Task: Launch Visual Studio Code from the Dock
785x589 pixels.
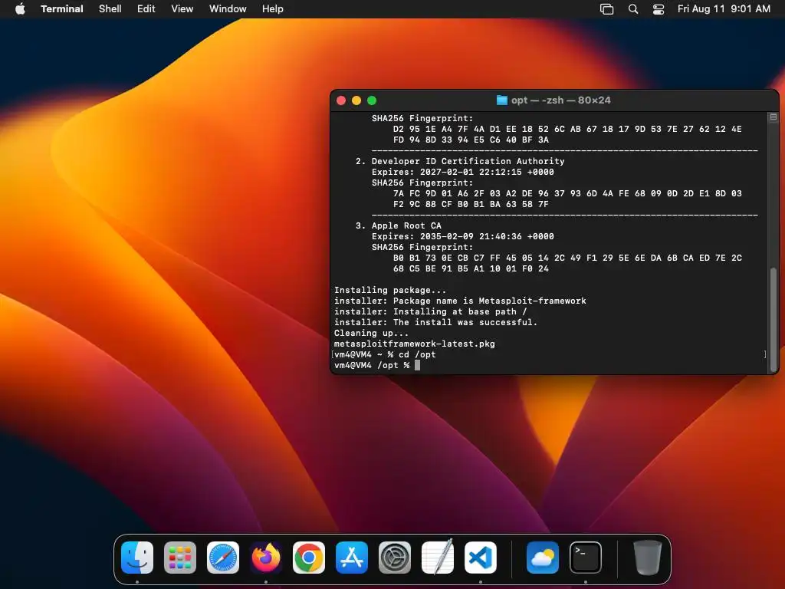Action: (x=481, y=557)
